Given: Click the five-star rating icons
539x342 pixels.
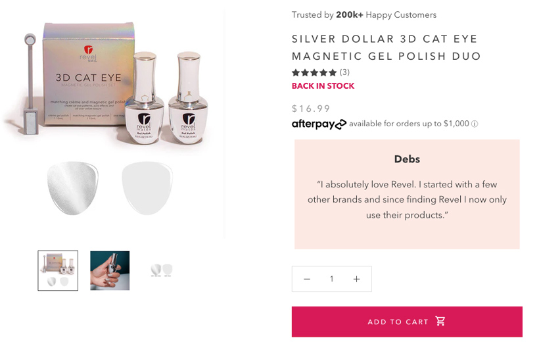Looking at the screenshot, I should [x=314, y=72].
